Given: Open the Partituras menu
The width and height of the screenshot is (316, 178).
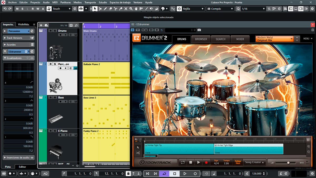Looking at the screenshot, I should pos(65,2).
